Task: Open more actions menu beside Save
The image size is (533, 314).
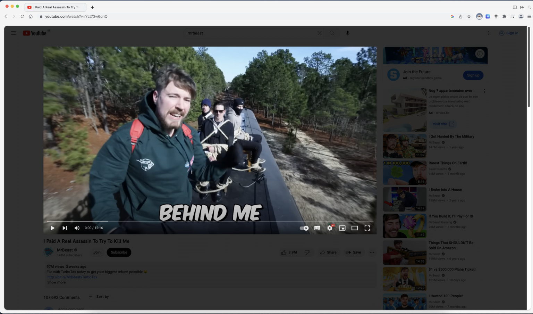Action: point(372,253)
